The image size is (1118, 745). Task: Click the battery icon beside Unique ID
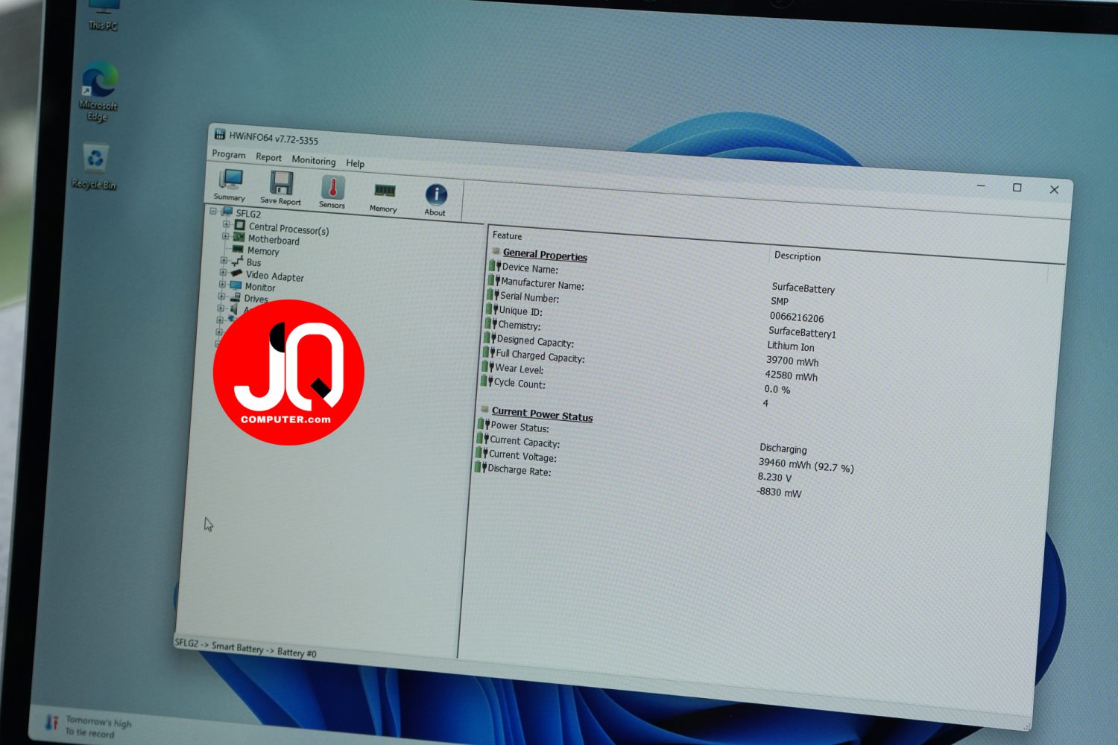coord(491,308)
